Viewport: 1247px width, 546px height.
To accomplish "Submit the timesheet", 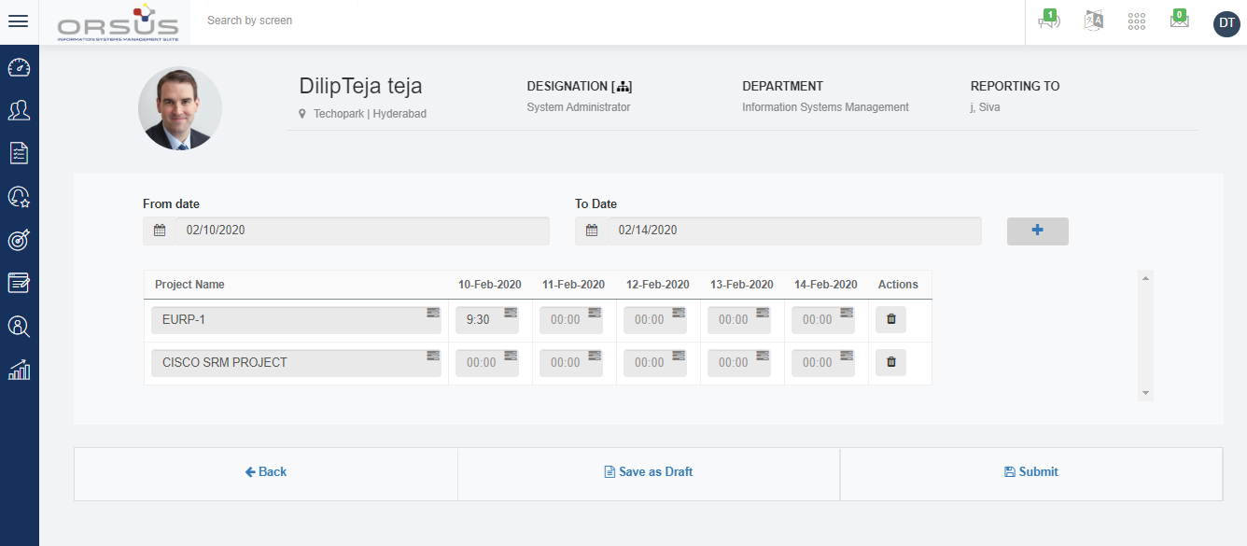I will point(1031,472).
